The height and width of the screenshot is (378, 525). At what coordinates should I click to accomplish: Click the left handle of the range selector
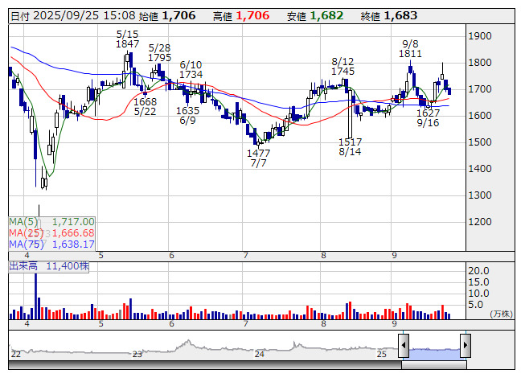(x=404, y=346)
